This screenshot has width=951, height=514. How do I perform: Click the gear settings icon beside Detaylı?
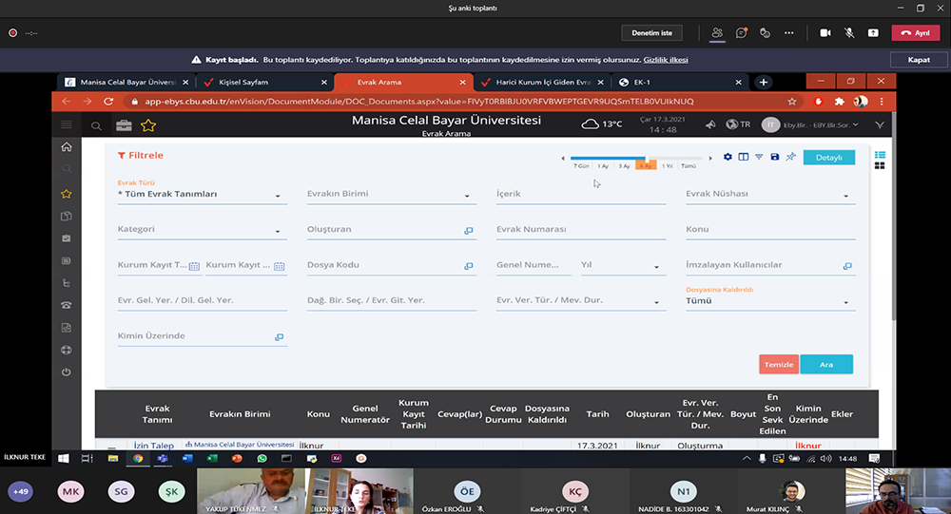(728, 157)
